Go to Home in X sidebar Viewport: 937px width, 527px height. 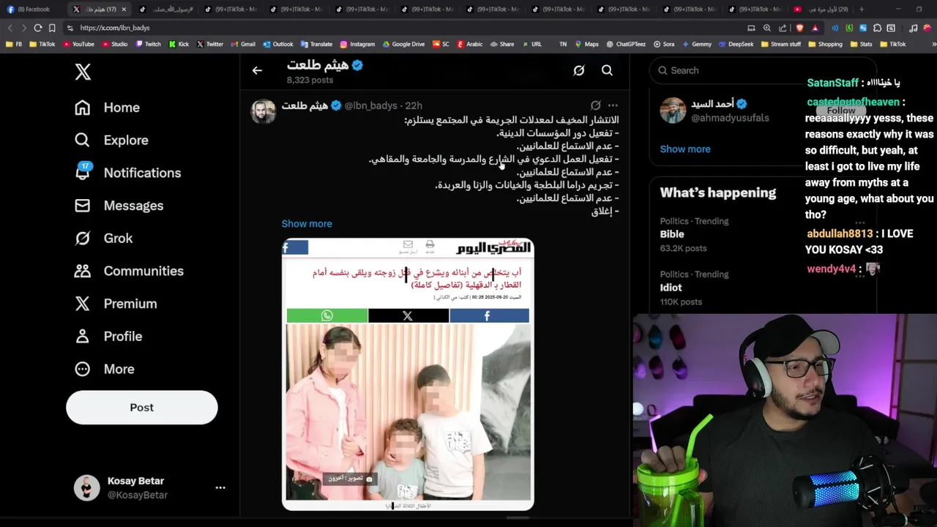click(x=107, y=108)
